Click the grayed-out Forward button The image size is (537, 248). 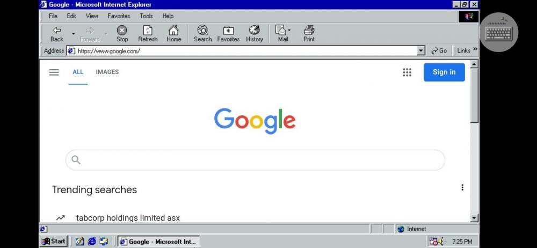point(90,34)
